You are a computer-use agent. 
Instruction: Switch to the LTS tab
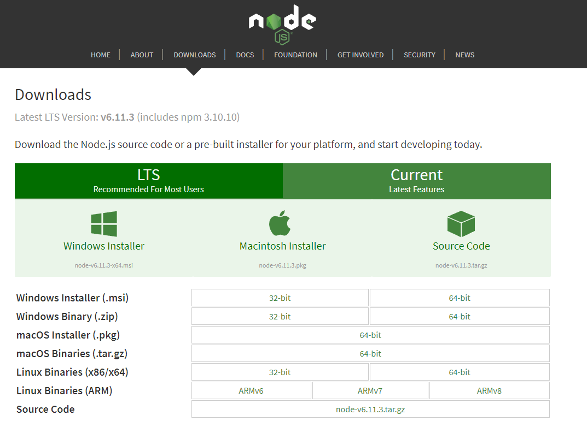[x=149, y=181]
